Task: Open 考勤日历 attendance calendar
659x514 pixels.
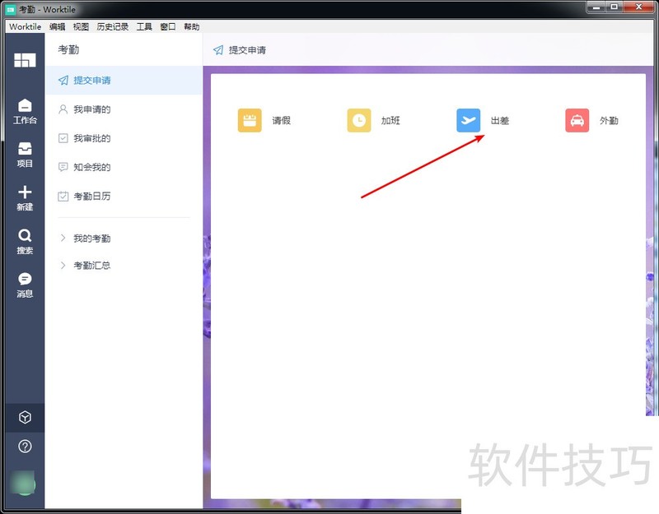Action: click(91, 197)
